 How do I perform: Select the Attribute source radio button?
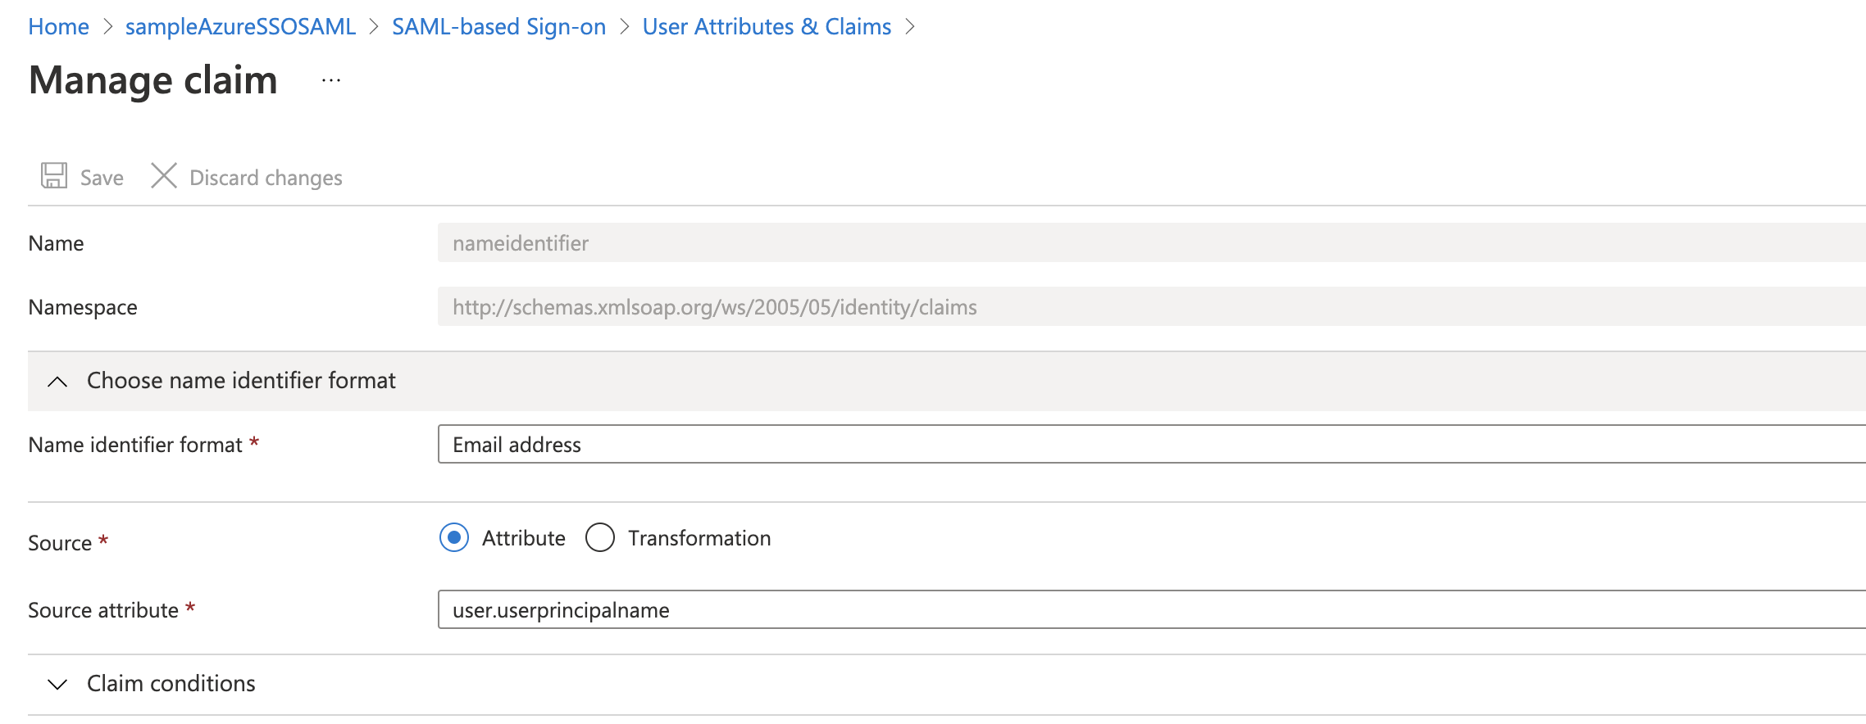tap(454, 538)
